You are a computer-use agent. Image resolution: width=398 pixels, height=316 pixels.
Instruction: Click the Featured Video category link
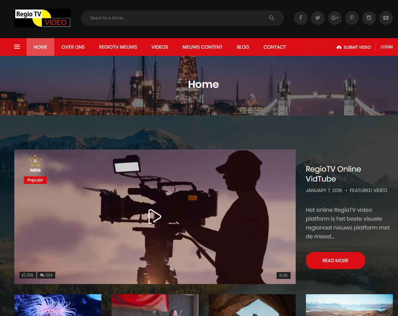[x=368, y=190]
